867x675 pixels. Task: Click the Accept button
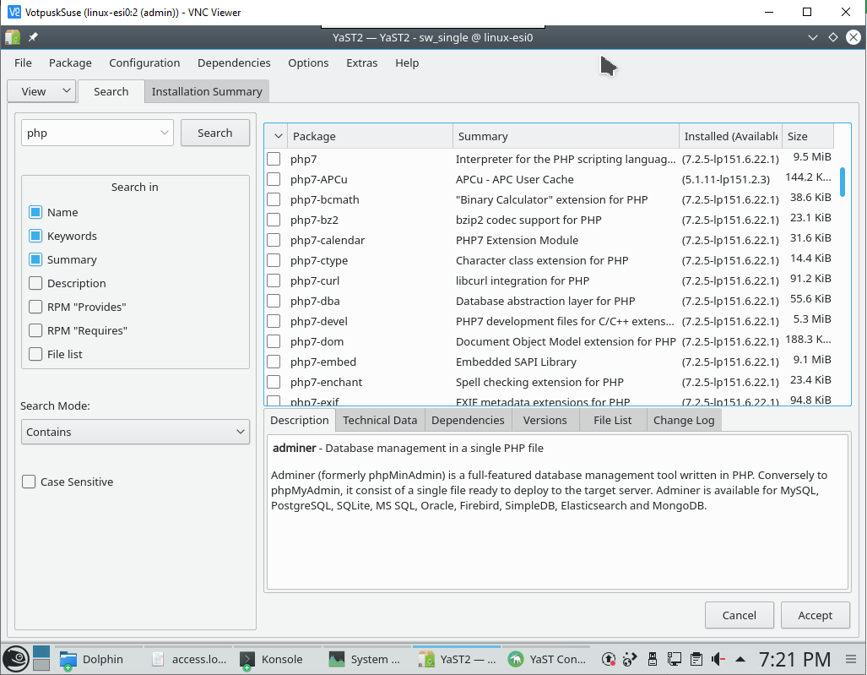pos(815,615)
